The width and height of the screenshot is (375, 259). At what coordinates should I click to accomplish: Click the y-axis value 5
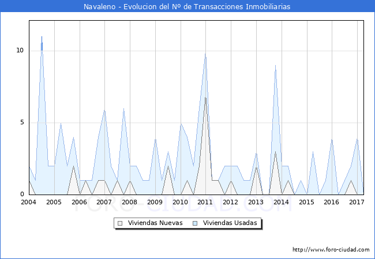click(x=22, y=123)
